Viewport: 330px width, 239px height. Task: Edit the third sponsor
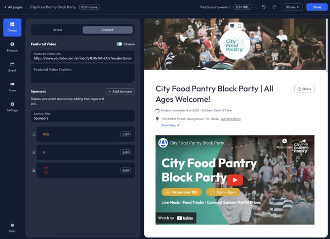click(125, 170)
